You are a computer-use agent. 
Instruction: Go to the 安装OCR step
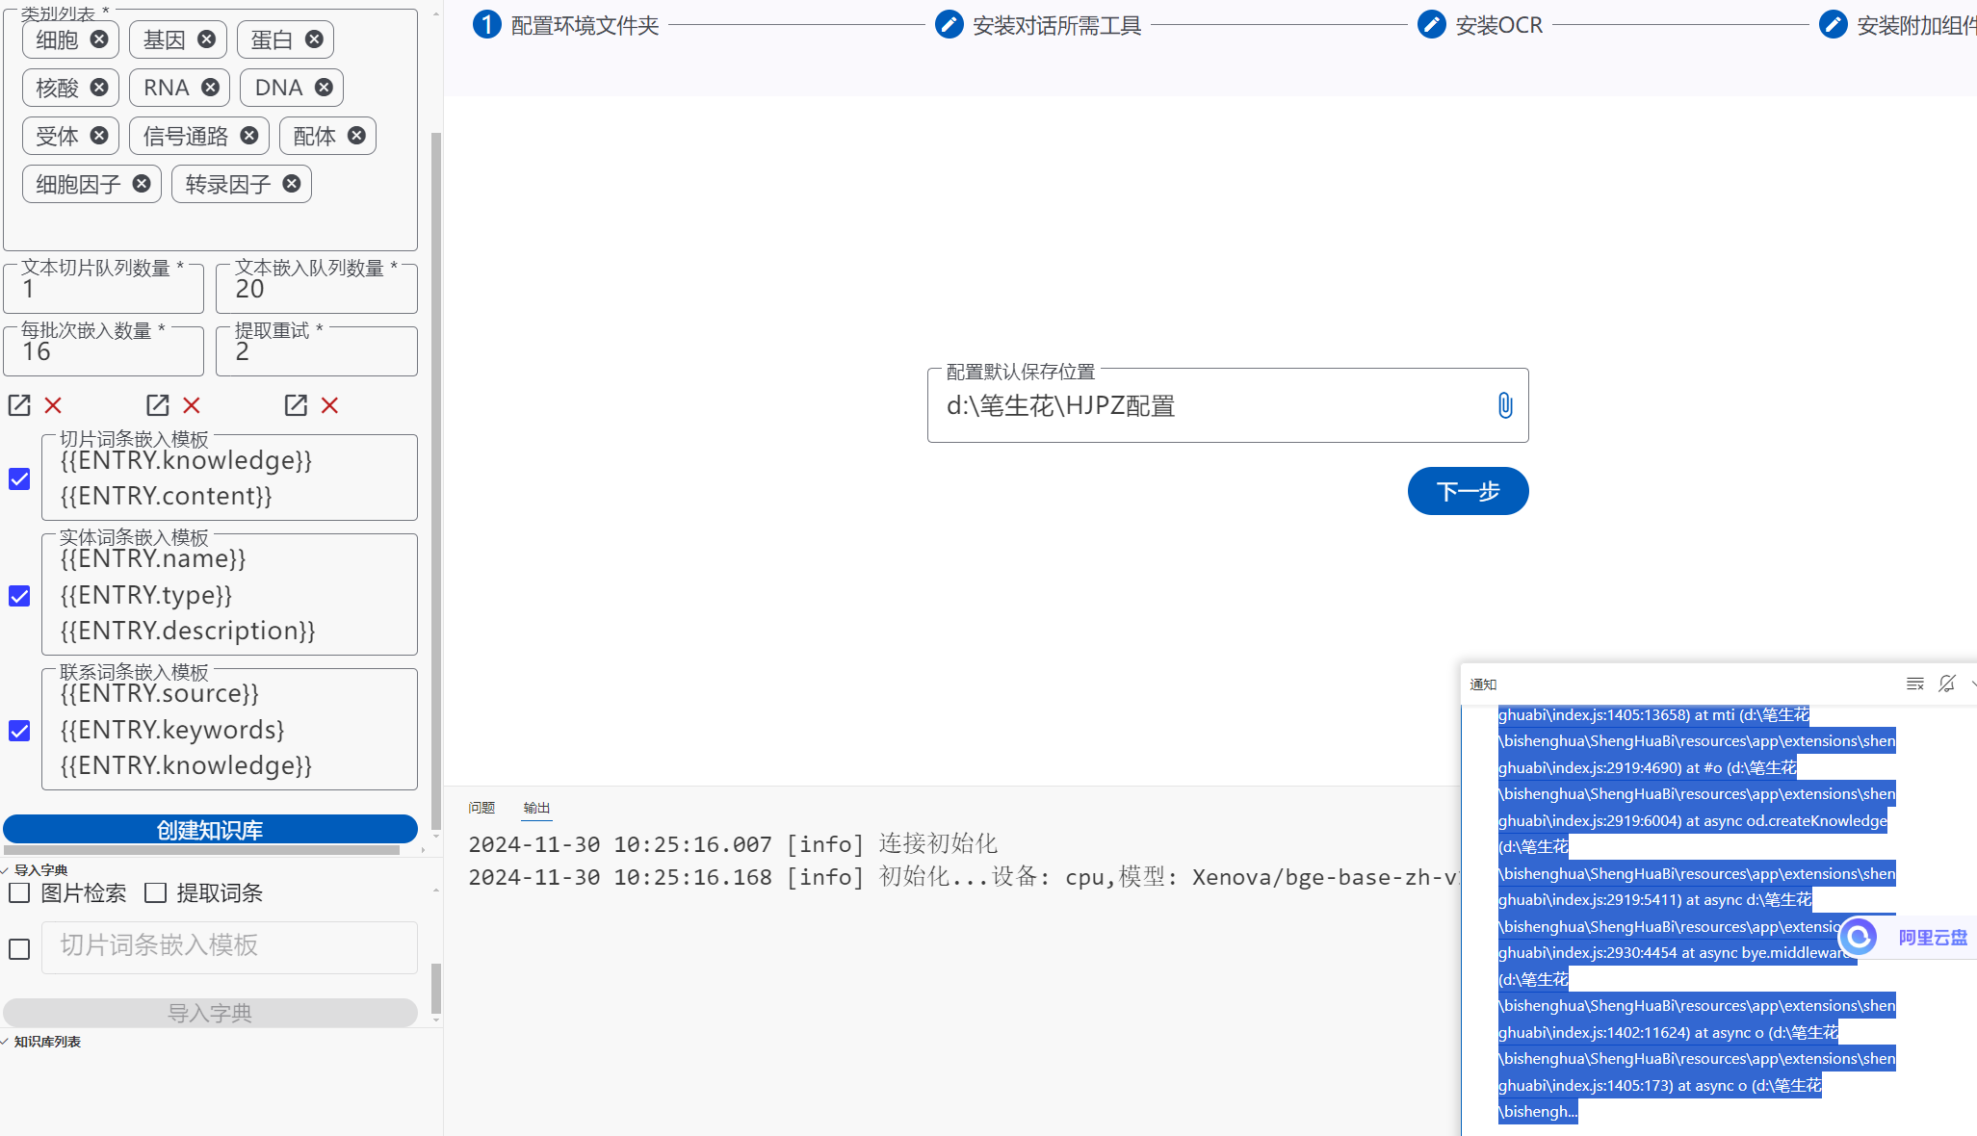(1480, 25)
